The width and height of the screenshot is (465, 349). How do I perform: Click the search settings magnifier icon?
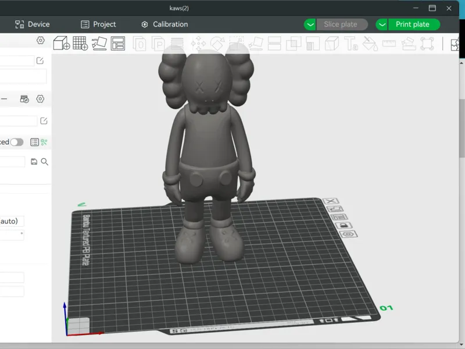(x=45, y=162)
